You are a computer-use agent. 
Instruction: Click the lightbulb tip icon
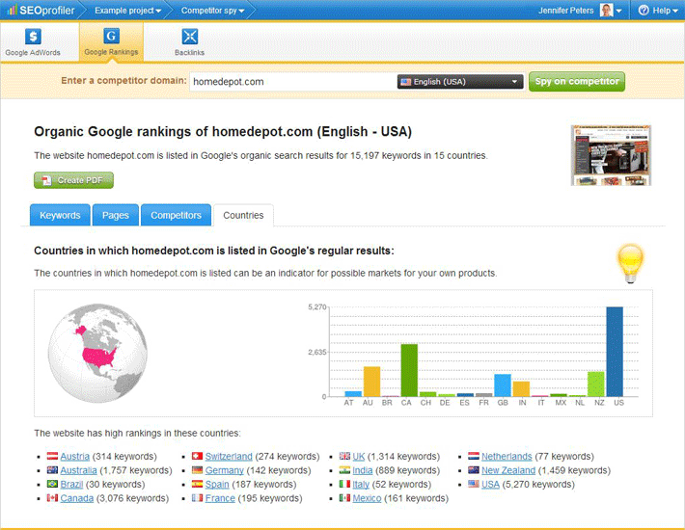click(630, 260)
